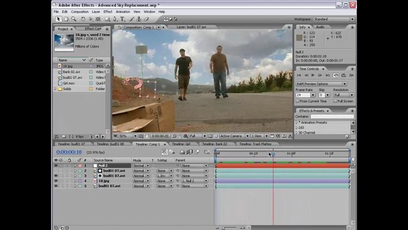Switch to Timeline: Girl tab
Screen dimensions: 408x230
181,144
